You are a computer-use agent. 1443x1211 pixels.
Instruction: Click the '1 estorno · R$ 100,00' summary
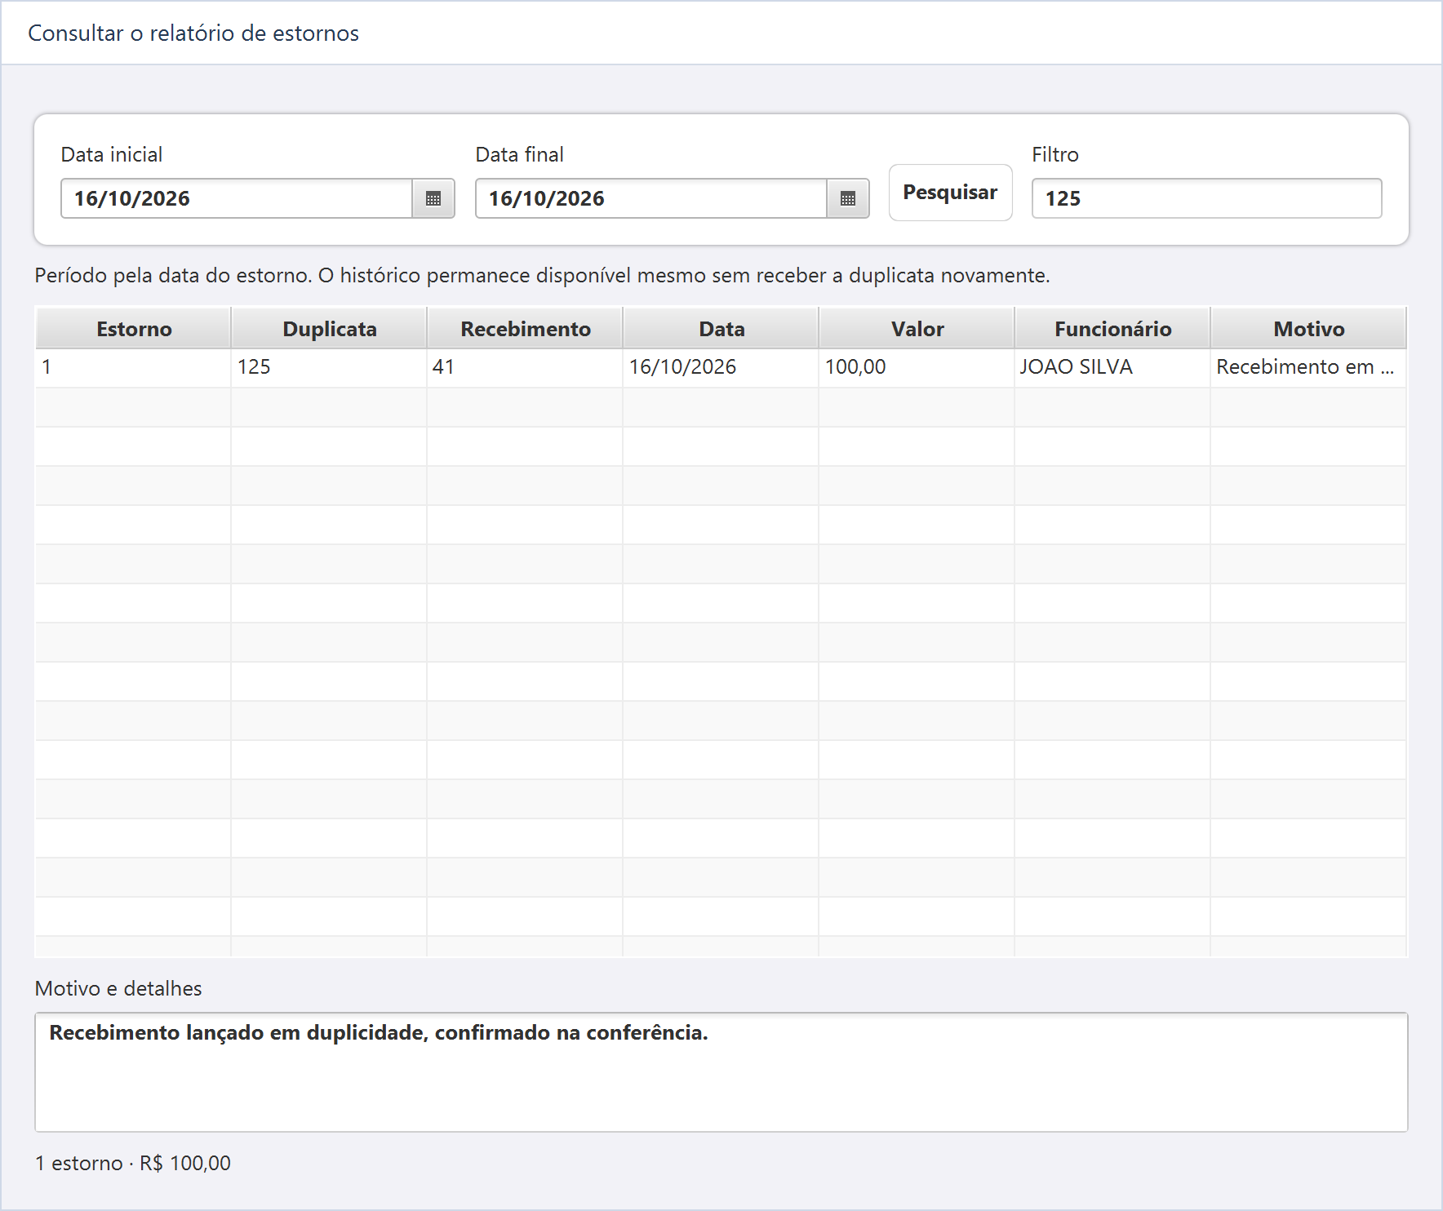pyautogui.click(x=133, y=1163)
